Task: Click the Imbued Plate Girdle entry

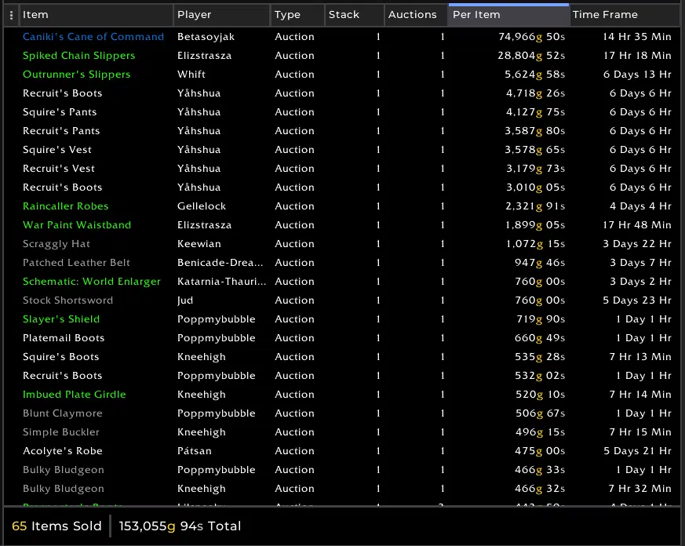Action: click(74, 395)
